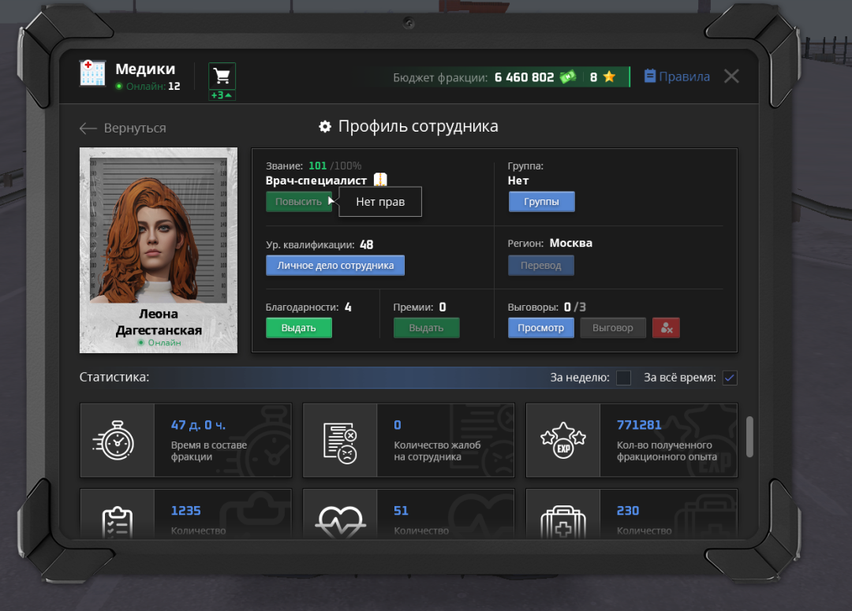Click the heartbeat icon on the 51 stat
Screen dimensions: 852x611
[340, 518]
